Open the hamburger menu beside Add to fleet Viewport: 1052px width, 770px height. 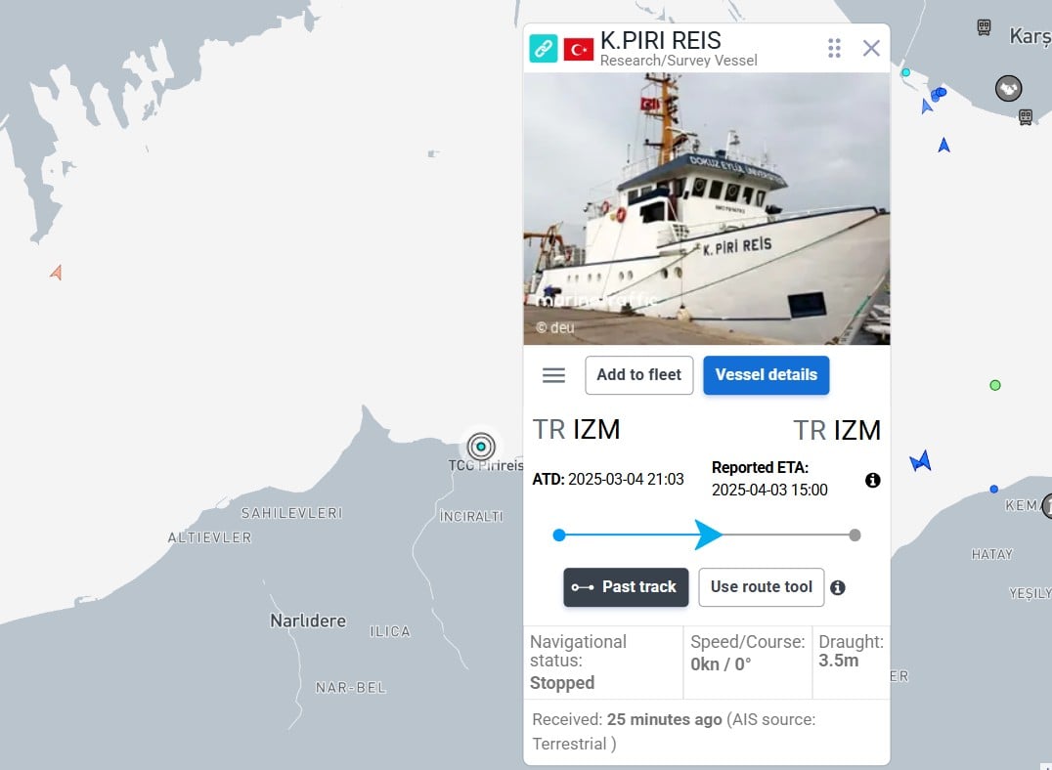553,375
